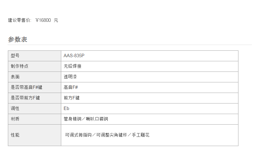Click the 参数表 section heading
This screenshot has height=159, width=260.
[x=17, y=39]
